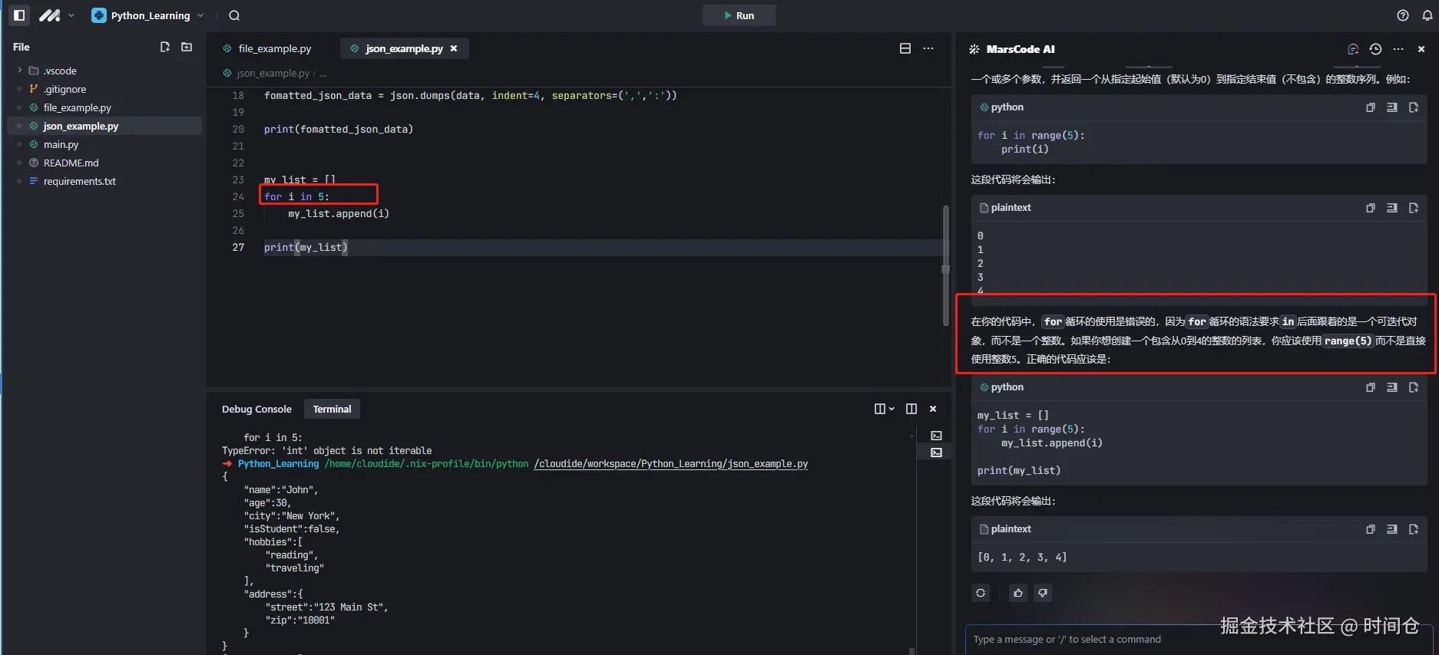
Task: Maximize the terminal panel layout icon
Action: click(911, 409)
